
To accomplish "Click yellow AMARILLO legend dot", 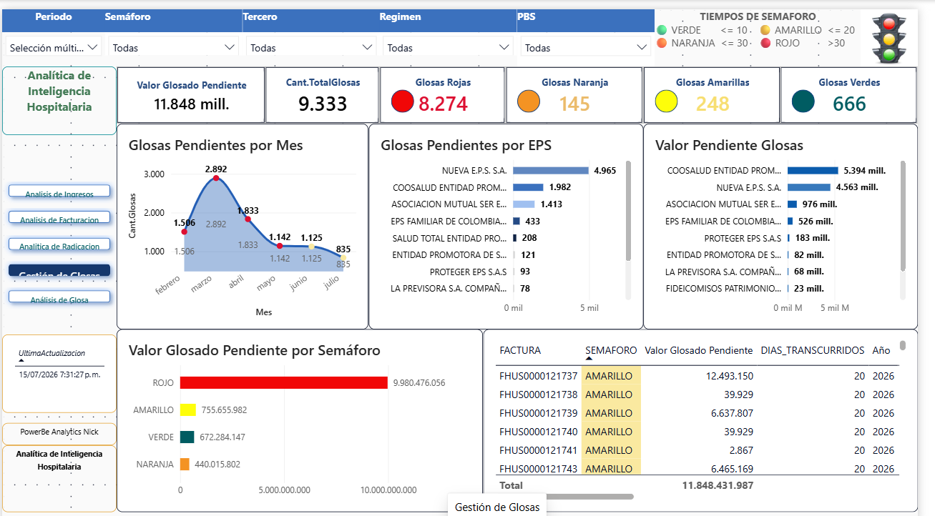I will 765,30.
